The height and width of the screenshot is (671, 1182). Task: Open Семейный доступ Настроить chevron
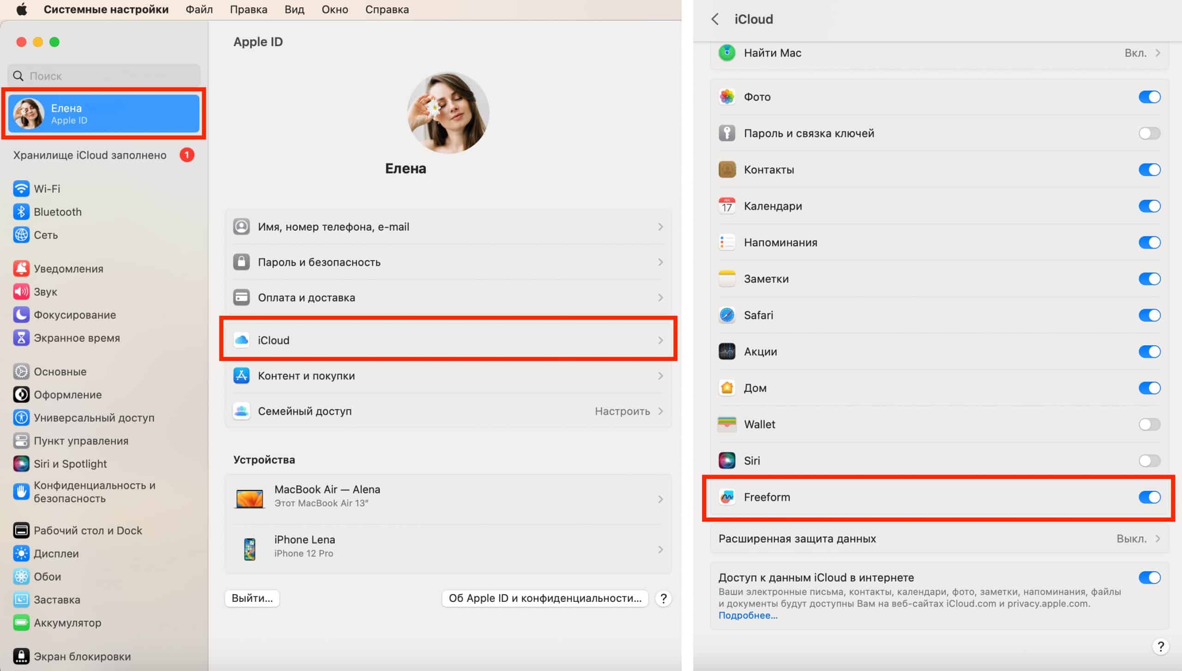(660, 411)
